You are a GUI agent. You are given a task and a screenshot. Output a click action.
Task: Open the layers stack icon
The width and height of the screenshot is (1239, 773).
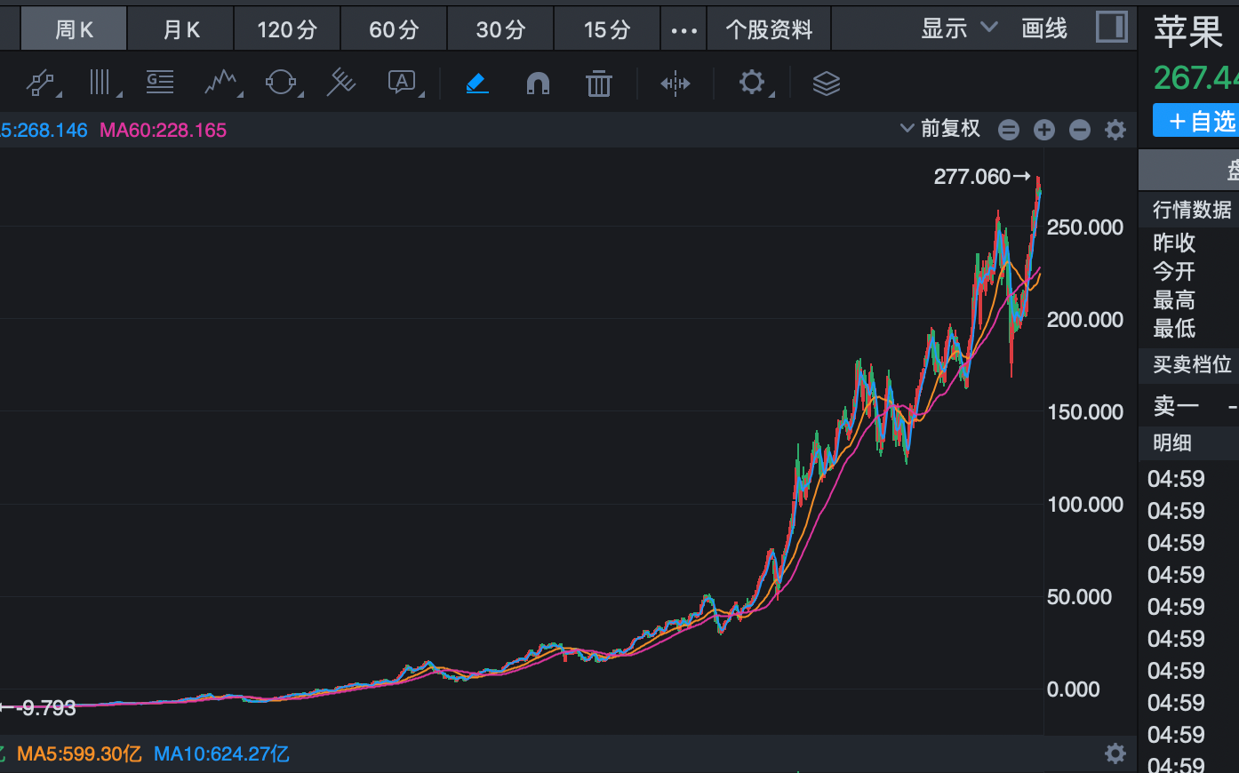827,84
